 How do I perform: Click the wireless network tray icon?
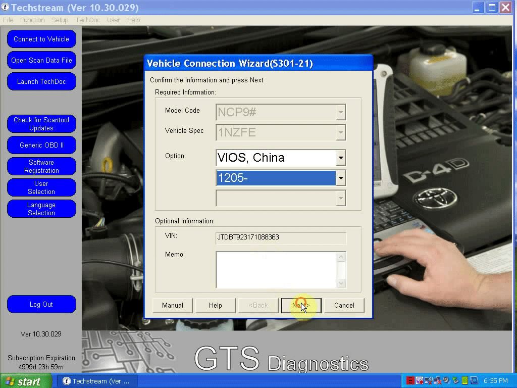click(x=429, y=380)
